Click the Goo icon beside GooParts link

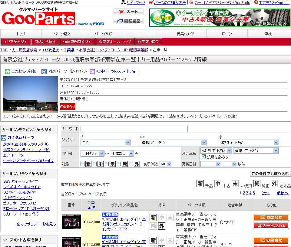click(x=191, y=2)
